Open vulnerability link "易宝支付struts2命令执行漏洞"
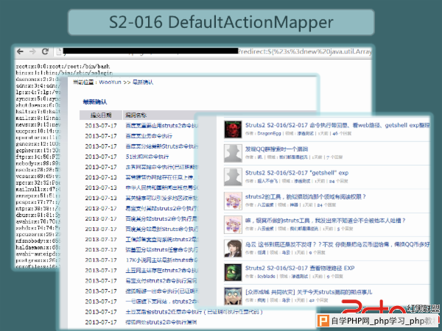442x331 pixels. [x=161, y=281]
